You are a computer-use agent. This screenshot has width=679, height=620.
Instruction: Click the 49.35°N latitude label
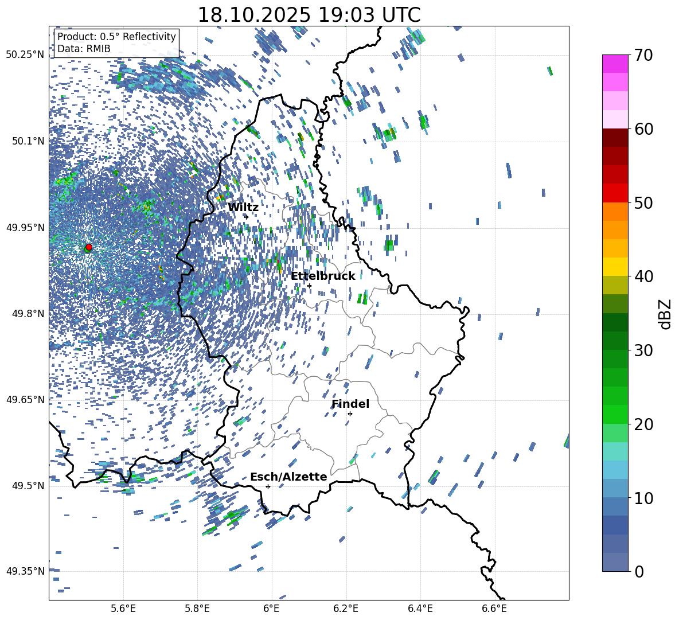coord(25,571)
